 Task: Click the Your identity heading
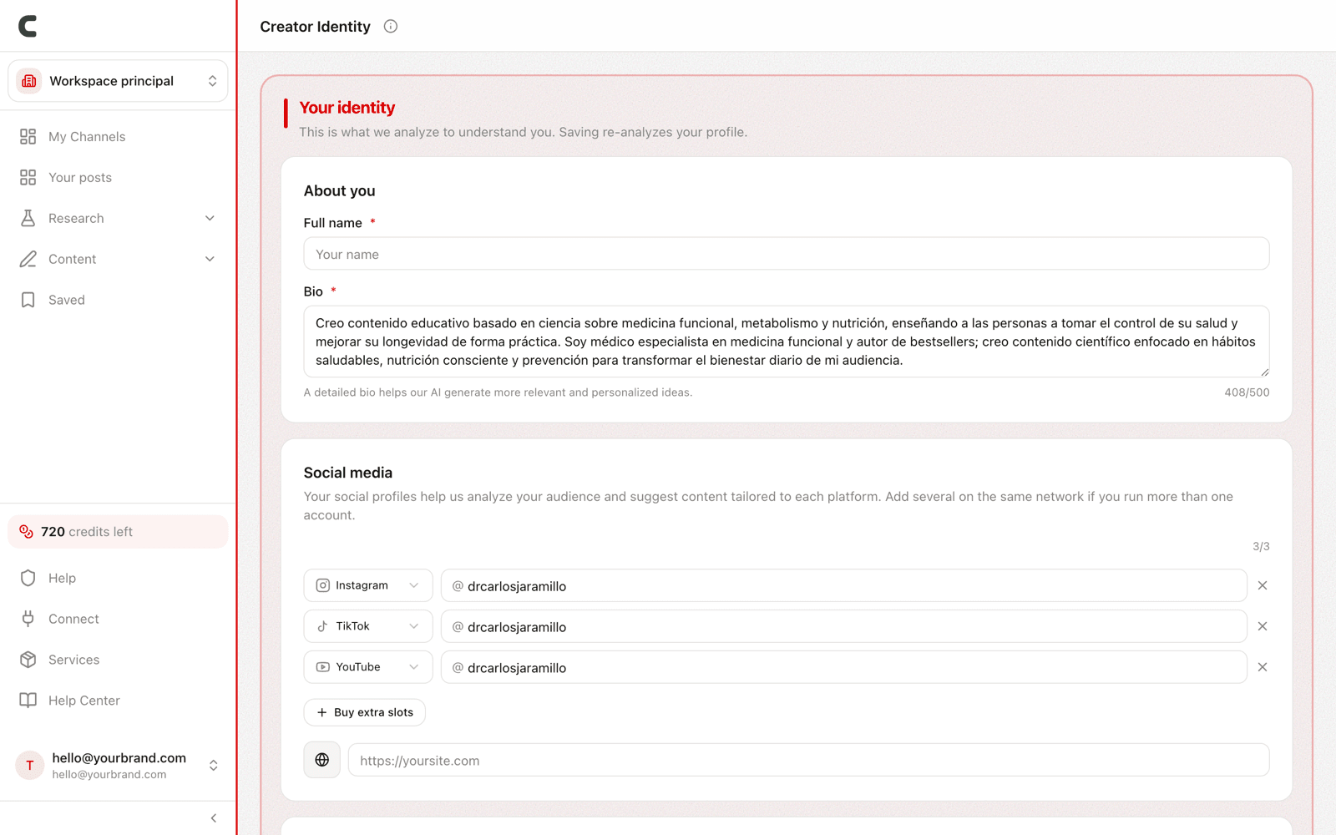(347, 108)
